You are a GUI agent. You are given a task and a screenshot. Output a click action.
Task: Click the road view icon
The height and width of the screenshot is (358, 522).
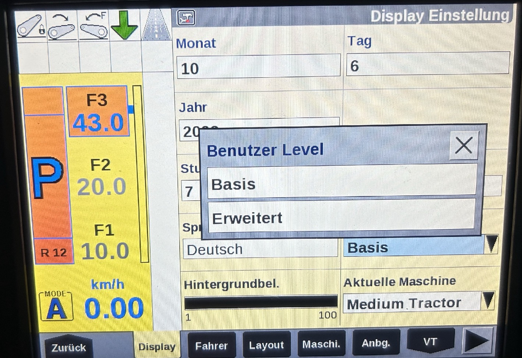(156, 26)
